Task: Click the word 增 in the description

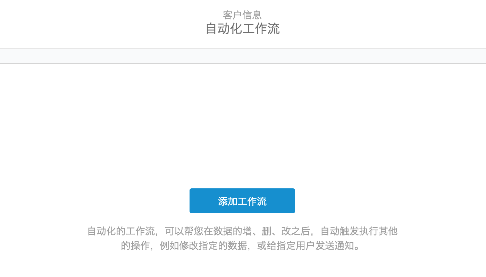Action: [x=247, y=231]
